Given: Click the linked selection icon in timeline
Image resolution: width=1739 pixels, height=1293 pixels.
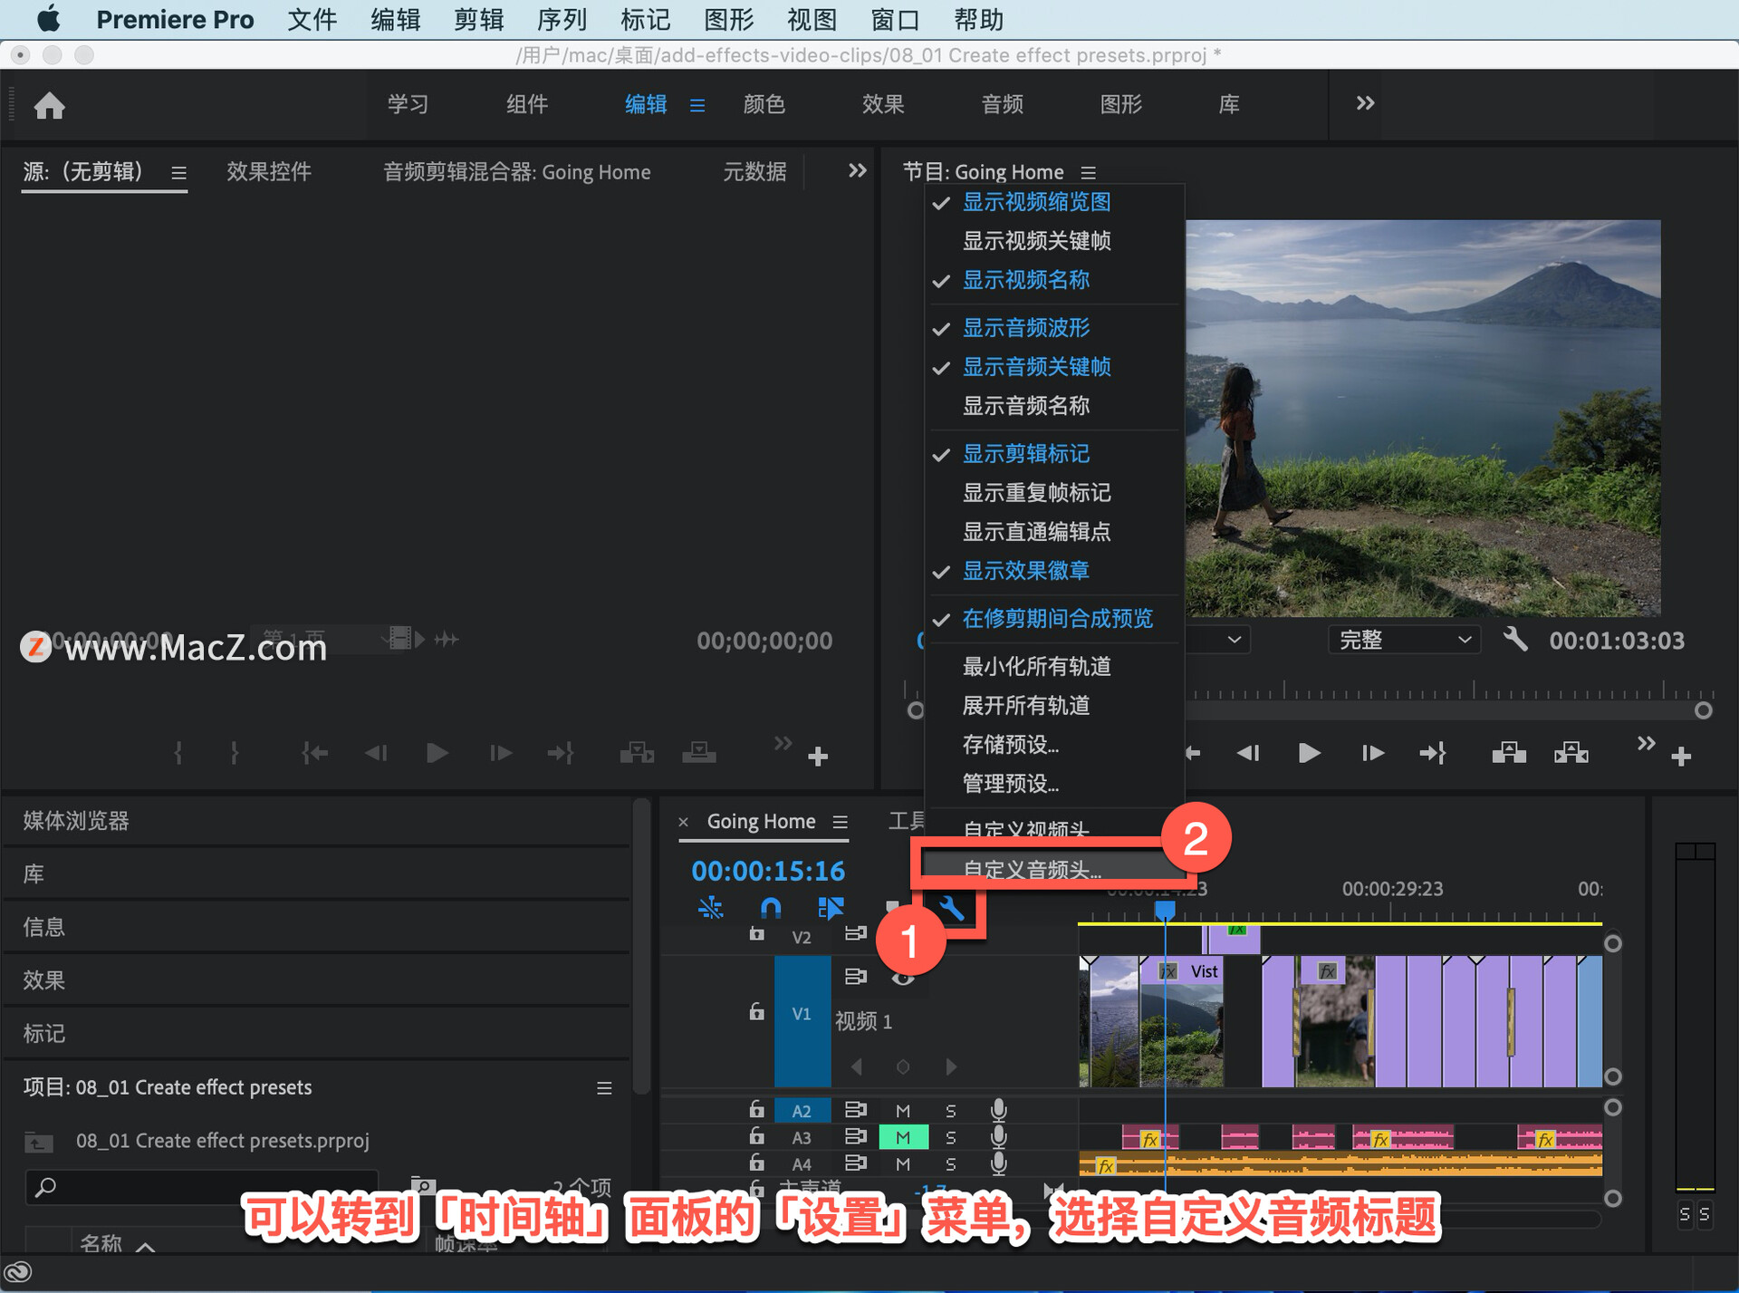Looking at the screenshot, I should (830, 908).
